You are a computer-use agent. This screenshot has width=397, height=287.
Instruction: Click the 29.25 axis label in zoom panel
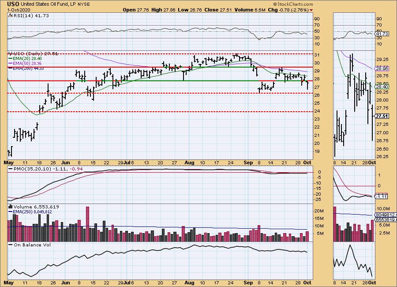point(382,59)
